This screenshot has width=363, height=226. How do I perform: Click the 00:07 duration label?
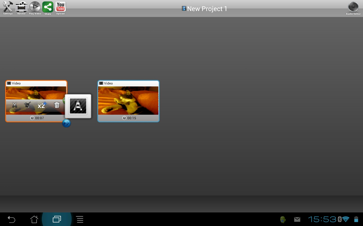tap(37, 118)
